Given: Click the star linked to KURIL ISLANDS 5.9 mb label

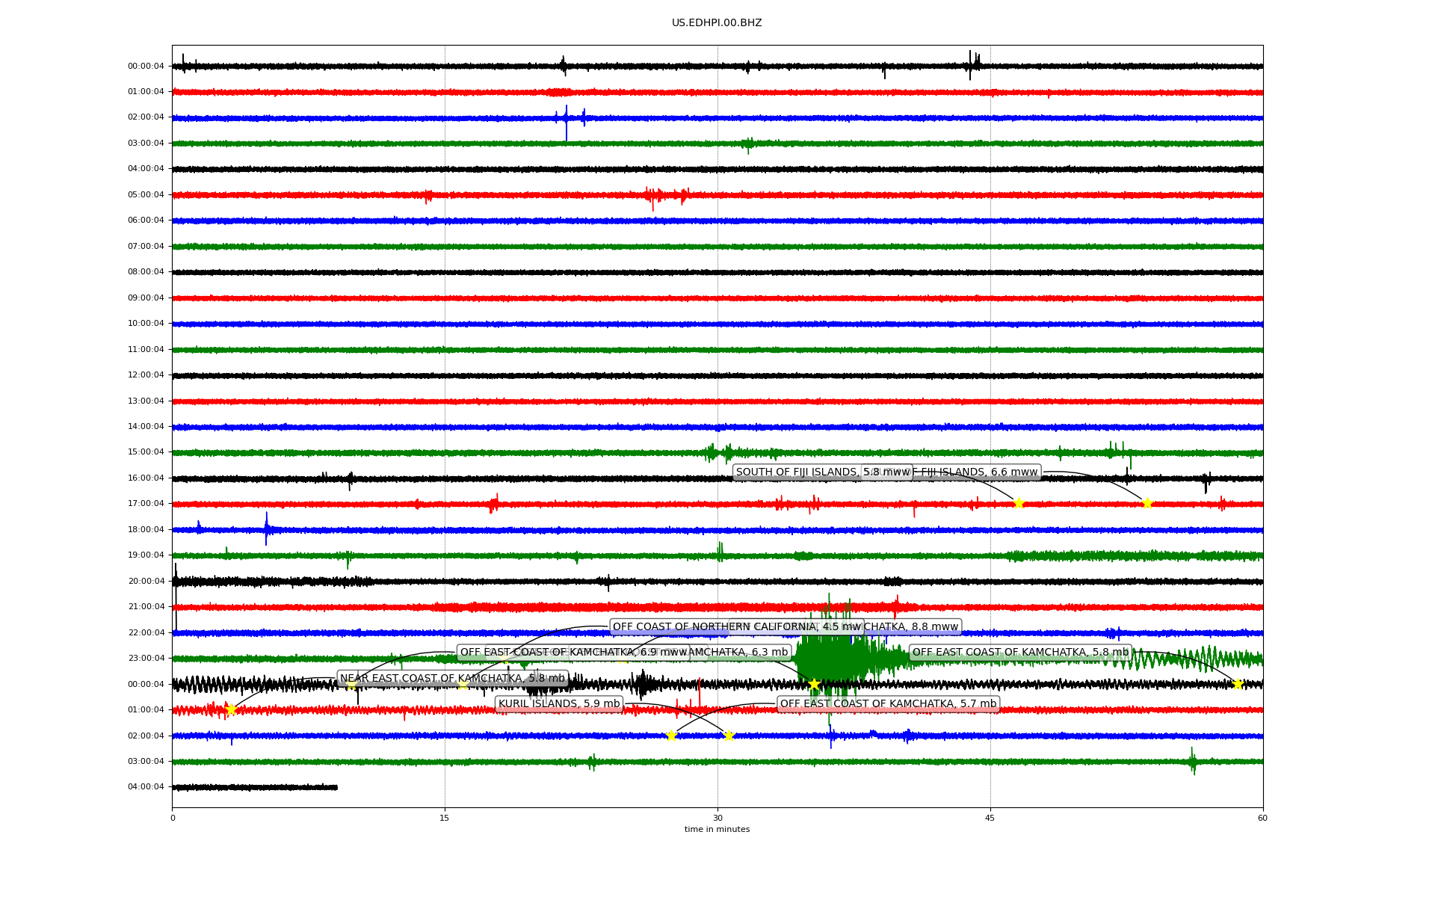Looking at the screenshot, I should pos(729,736).
